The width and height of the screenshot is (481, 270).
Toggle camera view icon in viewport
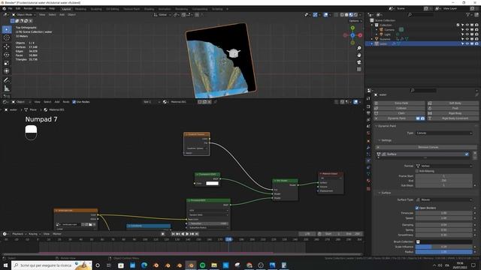[359, 62]
